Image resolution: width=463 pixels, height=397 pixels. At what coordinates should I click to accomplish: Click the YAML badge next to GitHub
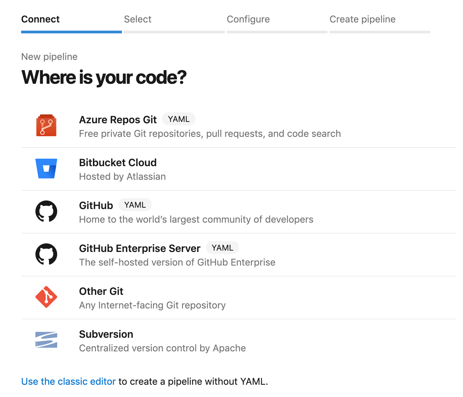[135, 205]
